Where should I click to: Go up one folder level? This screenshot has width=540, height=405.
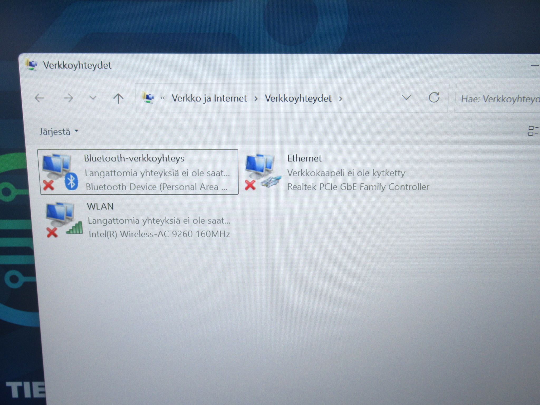click(x=118, y=98)
